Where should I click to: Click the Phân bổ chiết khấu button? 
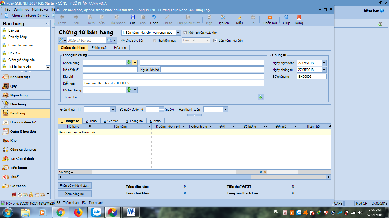click(x=75, y=186)
